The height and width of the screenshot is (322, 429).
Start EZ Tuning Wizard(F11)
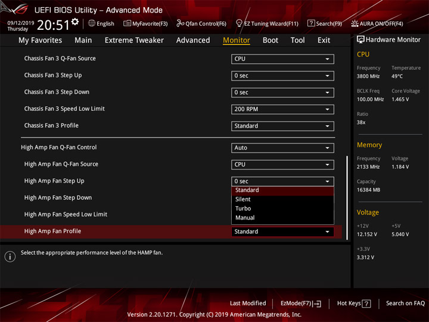267,23
